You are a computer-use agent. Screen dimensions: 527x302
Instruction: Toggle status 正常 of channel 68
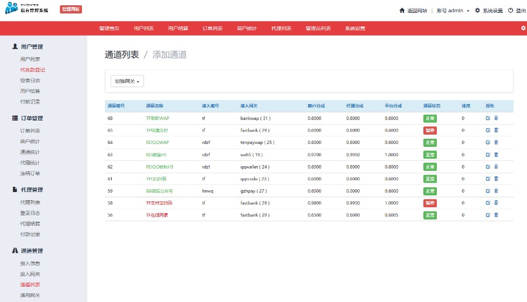(430, 118)
